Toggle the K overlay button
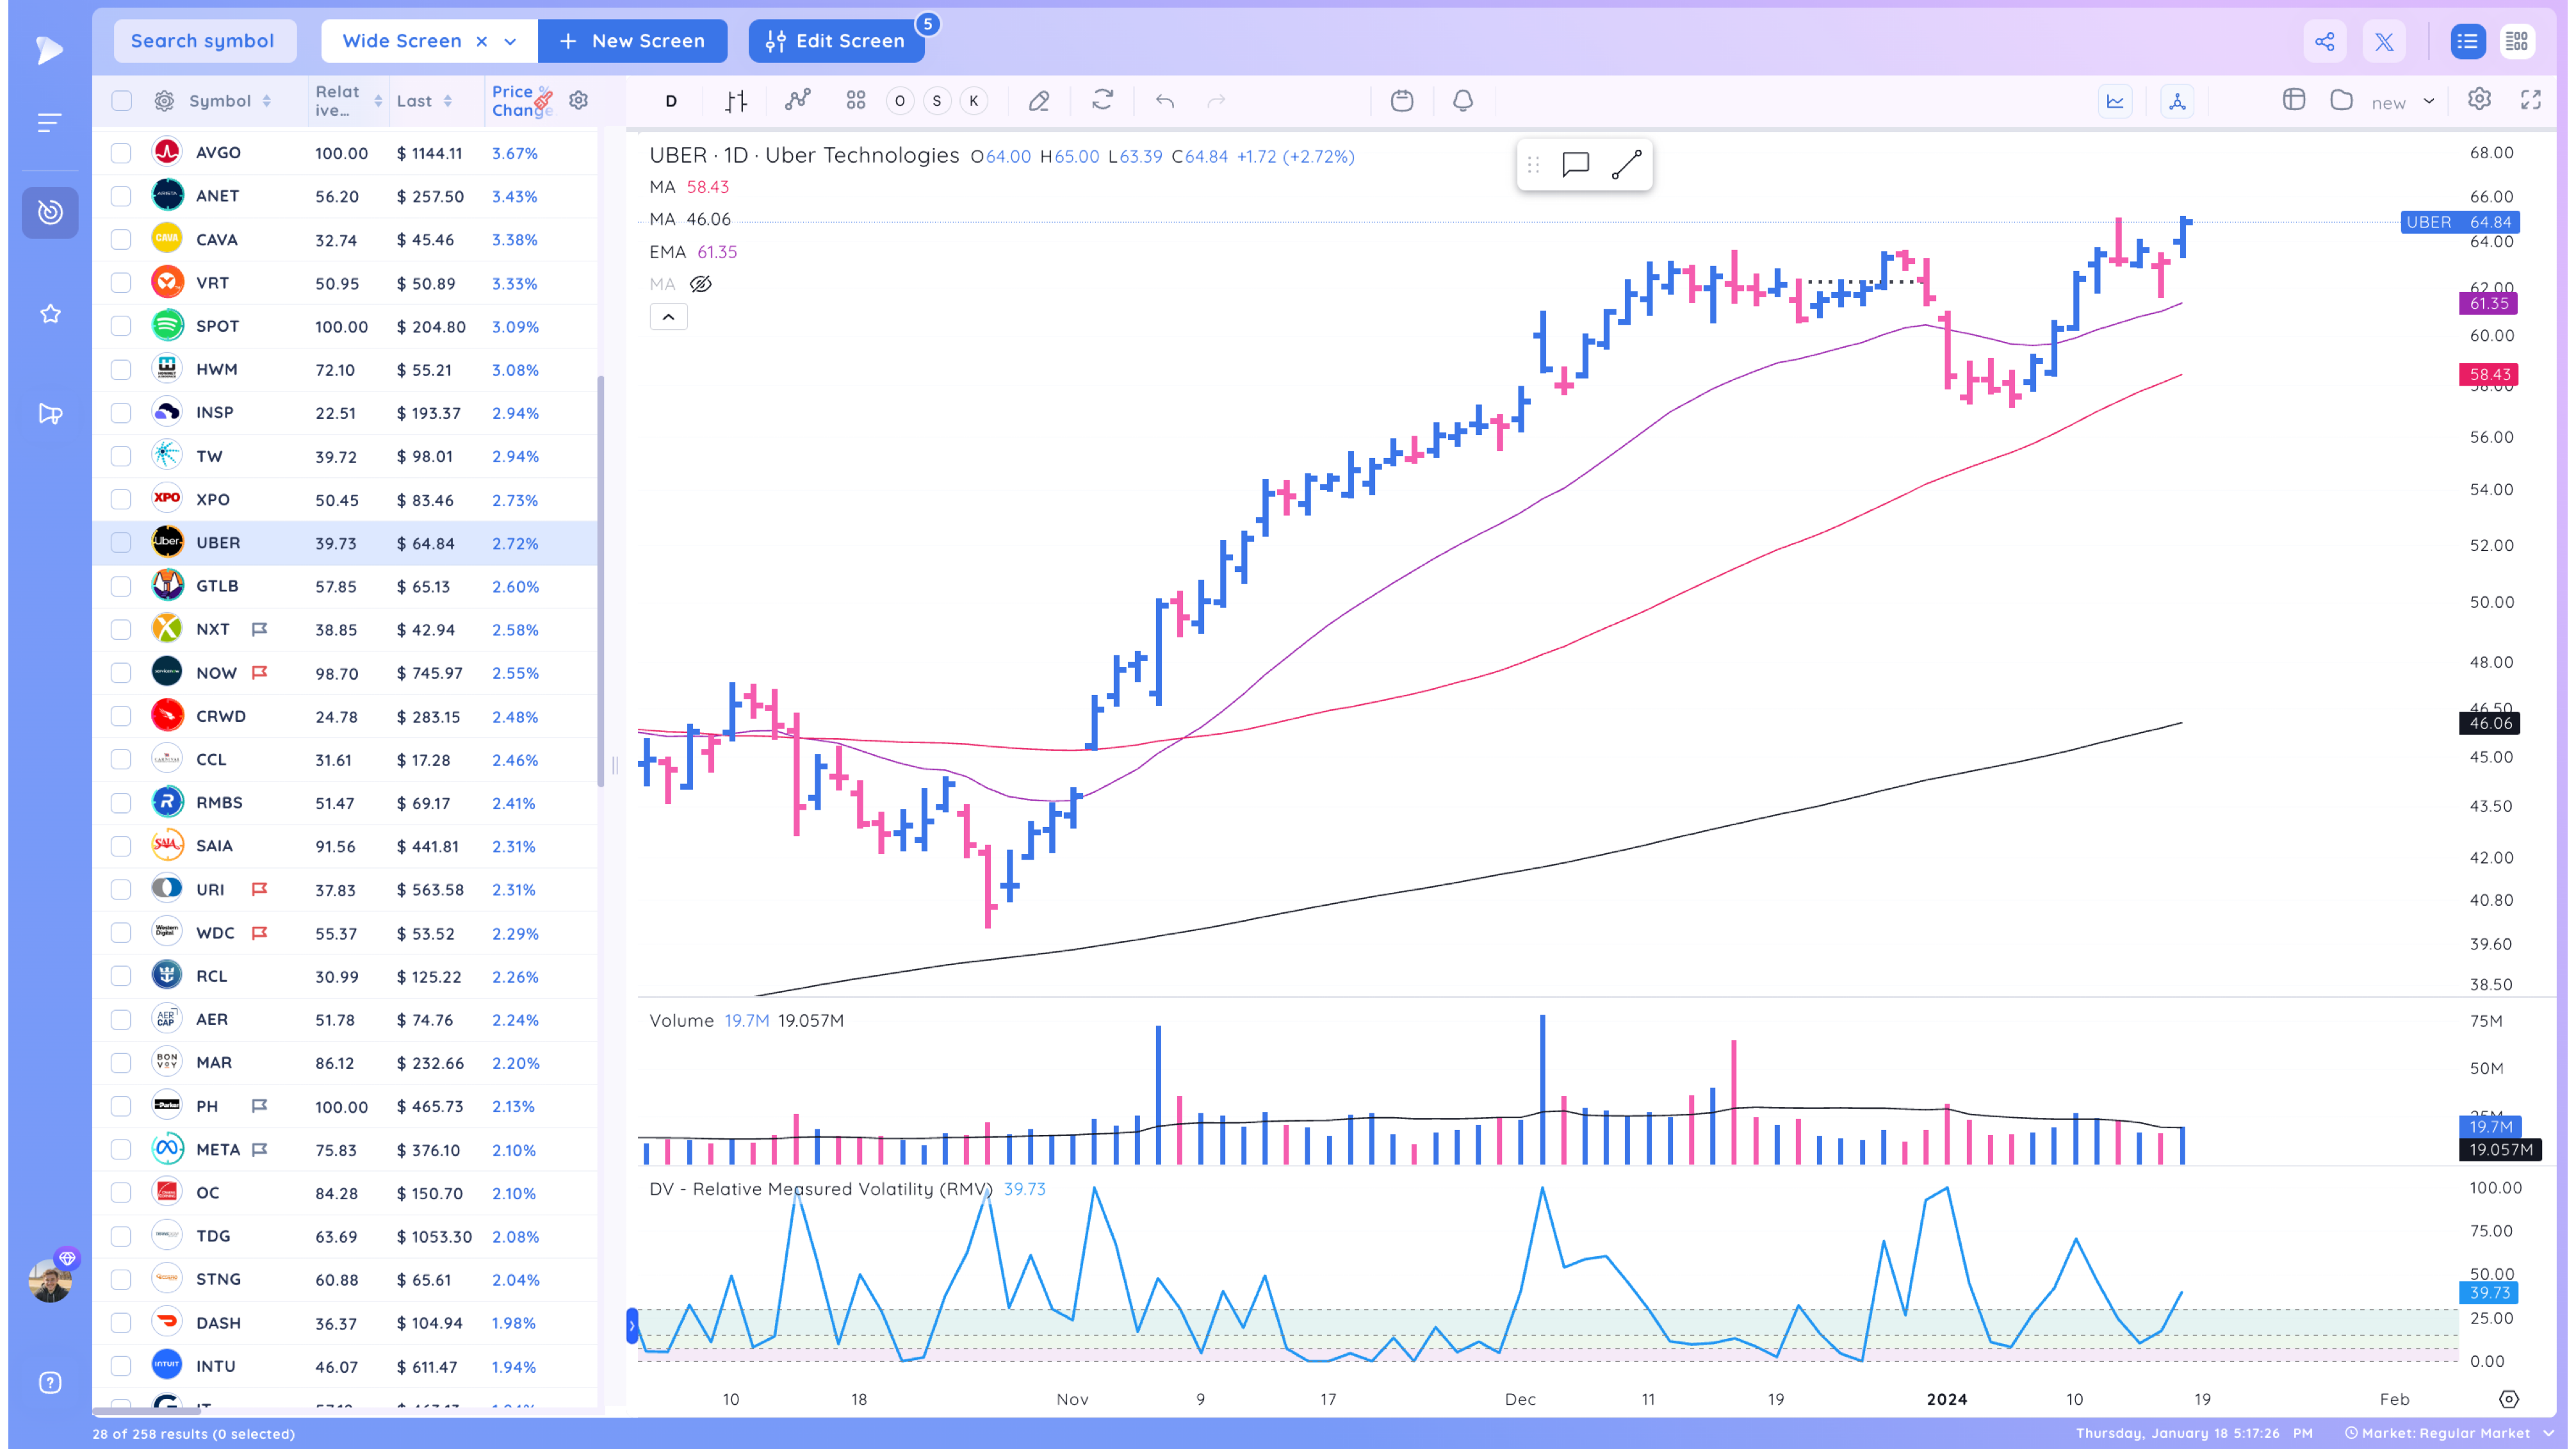This screenshot has height=1449, width=2576. tap(973, 101)
